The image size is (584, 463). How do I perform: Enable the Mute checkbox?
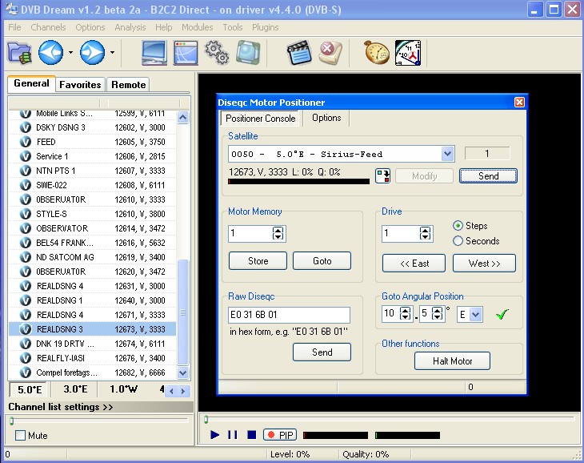pos(20,436)
